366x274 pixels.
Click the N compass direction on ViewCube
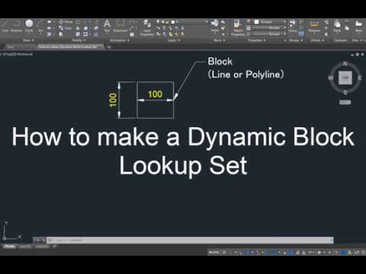[345, 63]
